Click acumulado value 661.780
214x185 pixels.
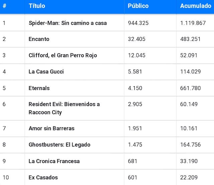pos(190,88)
